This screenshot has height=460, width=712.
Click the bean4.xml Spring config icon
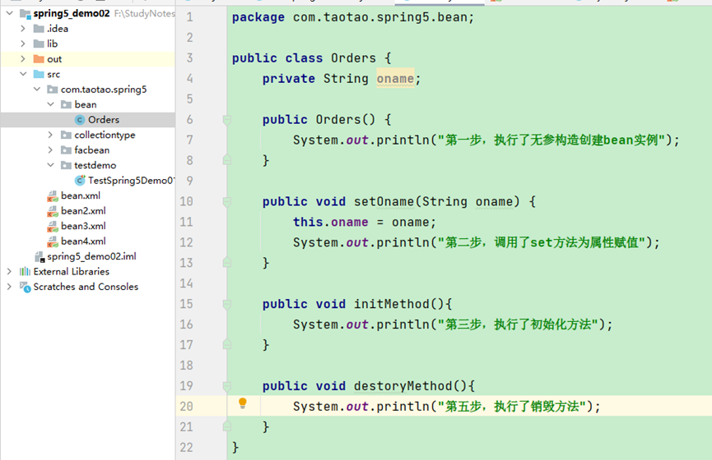pos(53,241)
